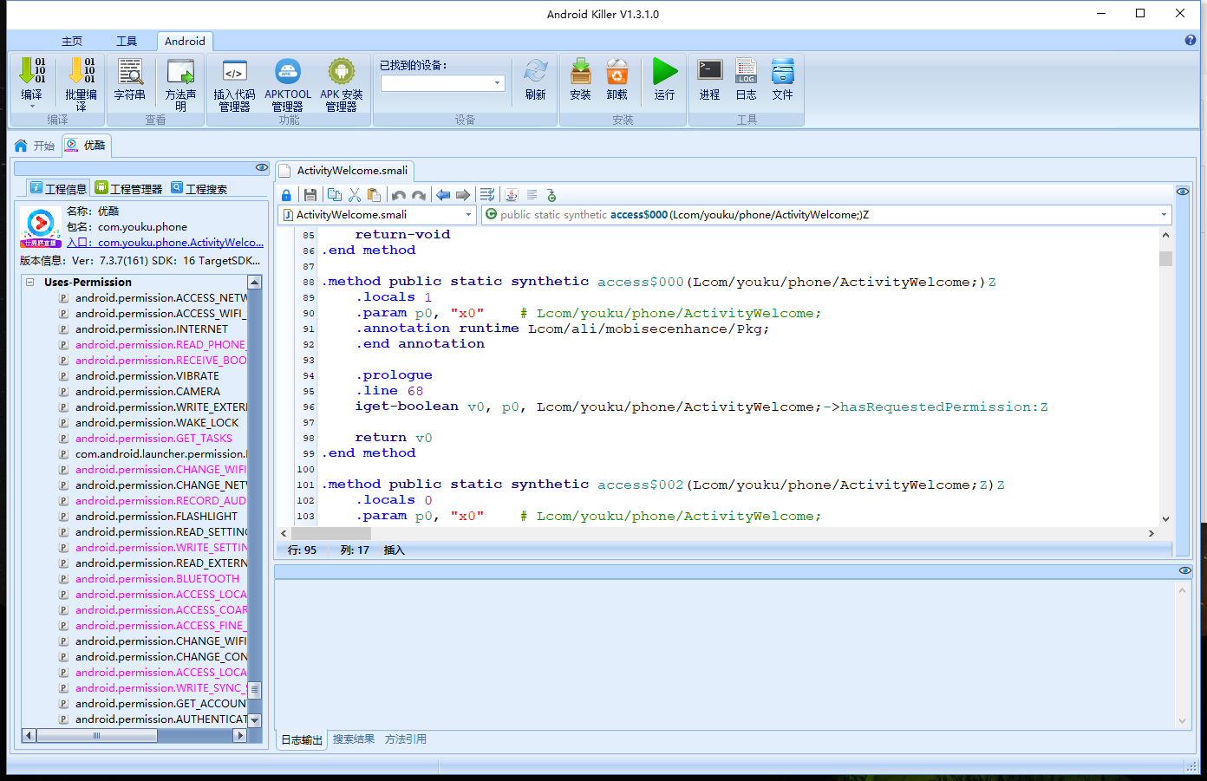This screenshot has width=1207, height=781.
Task: Click the permission tree horizontal scrollbar right arrow
Action: pyautogui.click(x=240, y=735)
